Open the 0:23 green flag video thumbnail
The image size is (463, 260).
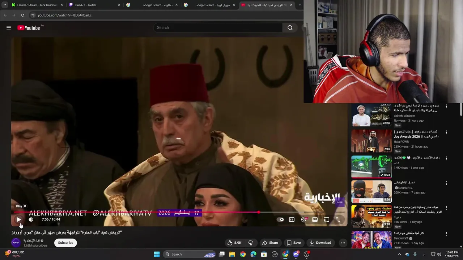point(371,167)
